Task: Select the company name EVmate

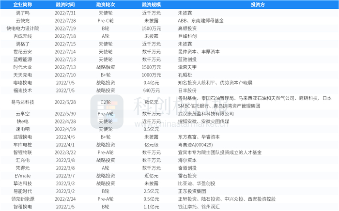Action: (x=23, y=176)
